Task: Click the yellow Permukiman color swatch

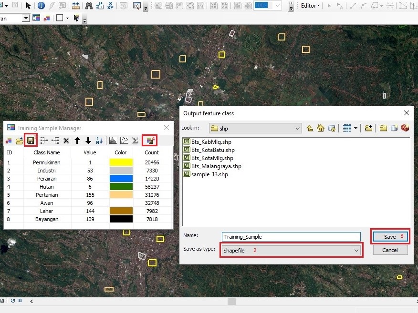Action: point(121,162)
